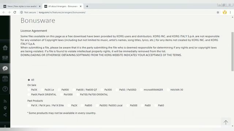Open the Support question mark icon

point(5,89)
